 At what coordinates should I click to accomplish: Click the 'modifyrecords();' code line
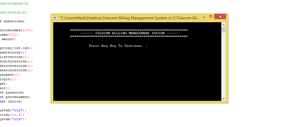click(x=16, y=62)
